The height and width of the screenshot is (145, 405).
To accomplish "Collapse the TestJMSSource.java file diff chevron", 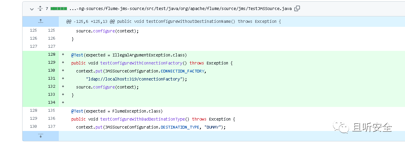I will 32,9.
